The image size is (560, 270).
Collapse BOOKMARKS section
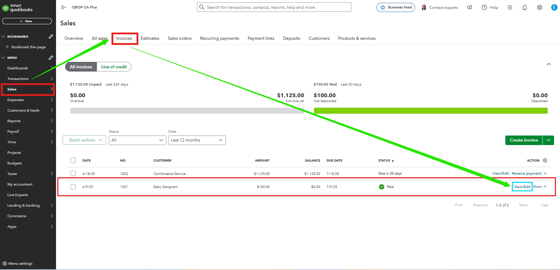[4, 37]
